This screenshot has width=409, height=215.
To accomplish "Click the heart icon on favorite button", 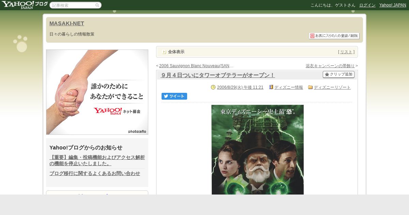I will pos(312,36).
